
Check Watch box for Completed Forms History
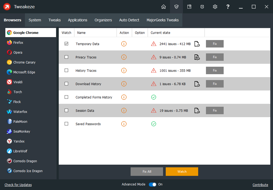pos(66,97)
